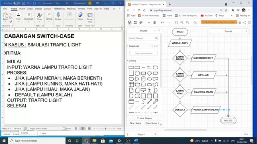The width and height of the screenshot is (257, 144).
Task: Click the diagram share icon
Action: [245, 22]
